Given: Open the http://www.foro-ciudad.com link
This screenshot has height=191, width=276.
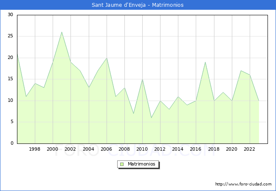Looking at the screenshot, I should pos(243,184).
